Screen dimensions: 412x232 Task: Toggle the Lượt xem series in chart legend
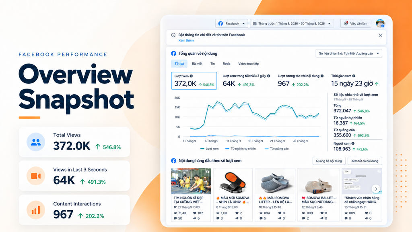click(x=209, y=149)
